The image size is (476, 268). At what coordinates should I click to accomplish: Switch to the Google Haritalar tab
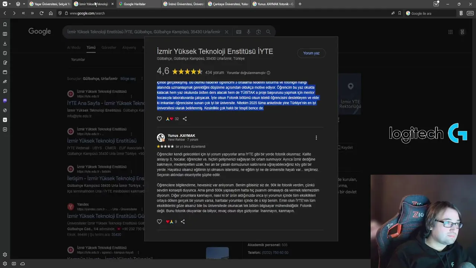click(138, 4)
